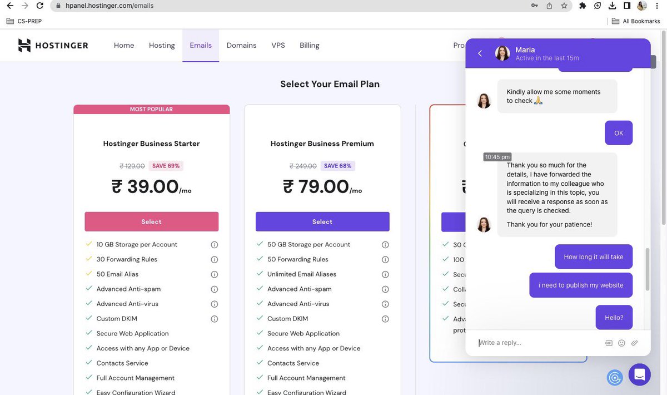Click the 10:45 pm timestamp label
The image size is (667, 395).
click(497, 157)
